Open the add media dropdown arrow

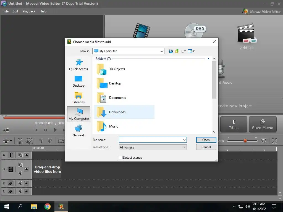(11, 141)
